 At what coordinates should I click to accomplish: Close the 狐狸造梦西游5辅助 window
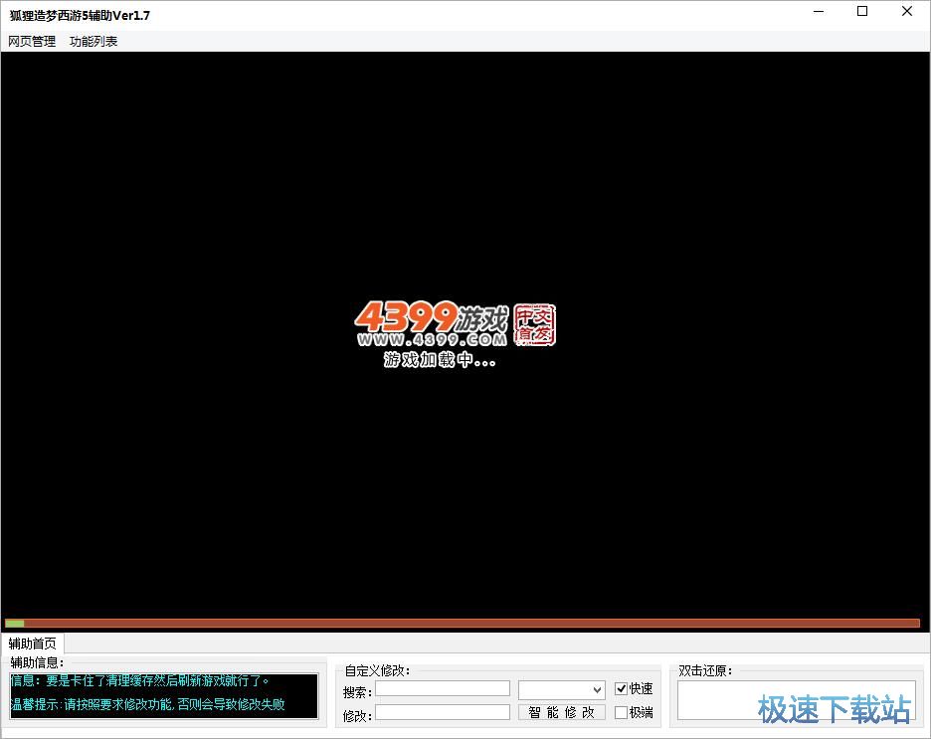tap(907, 12)
